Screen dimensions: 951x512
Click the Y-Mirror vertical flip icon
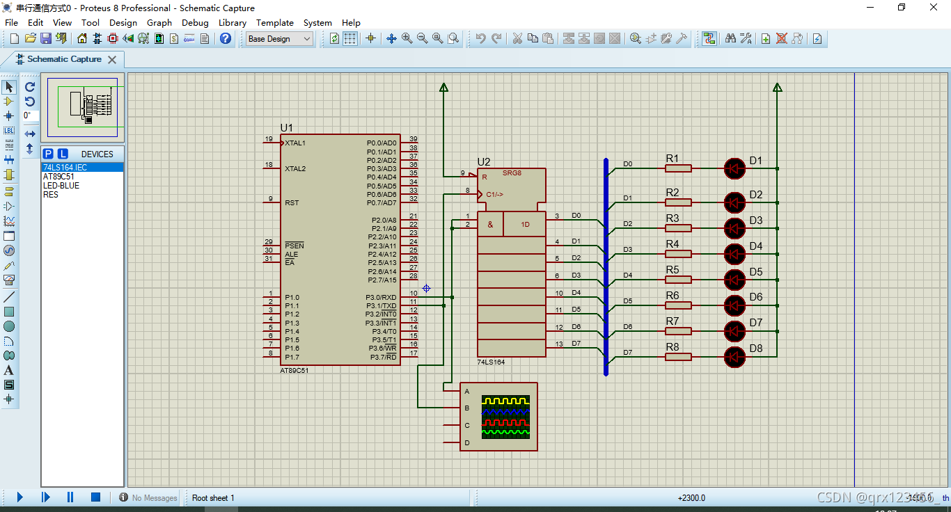[x=30, y=148]
